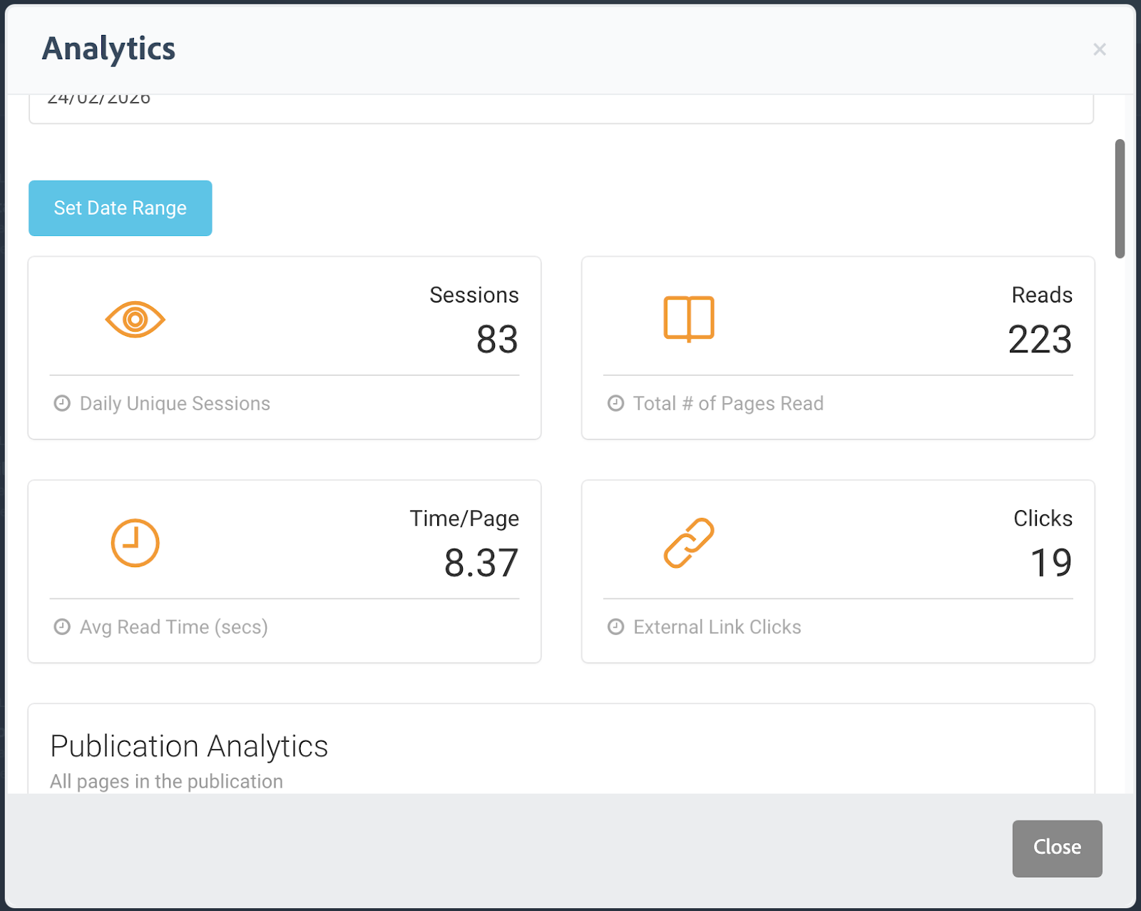This screenshot has height=911, width=1141.
Task: Click the Publication Analytics heading
Action: click(189, 746)
